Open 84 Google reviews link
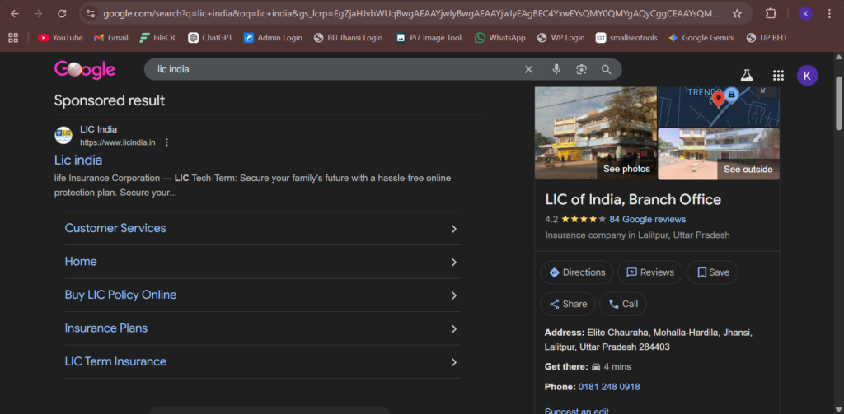 (648, 220)
